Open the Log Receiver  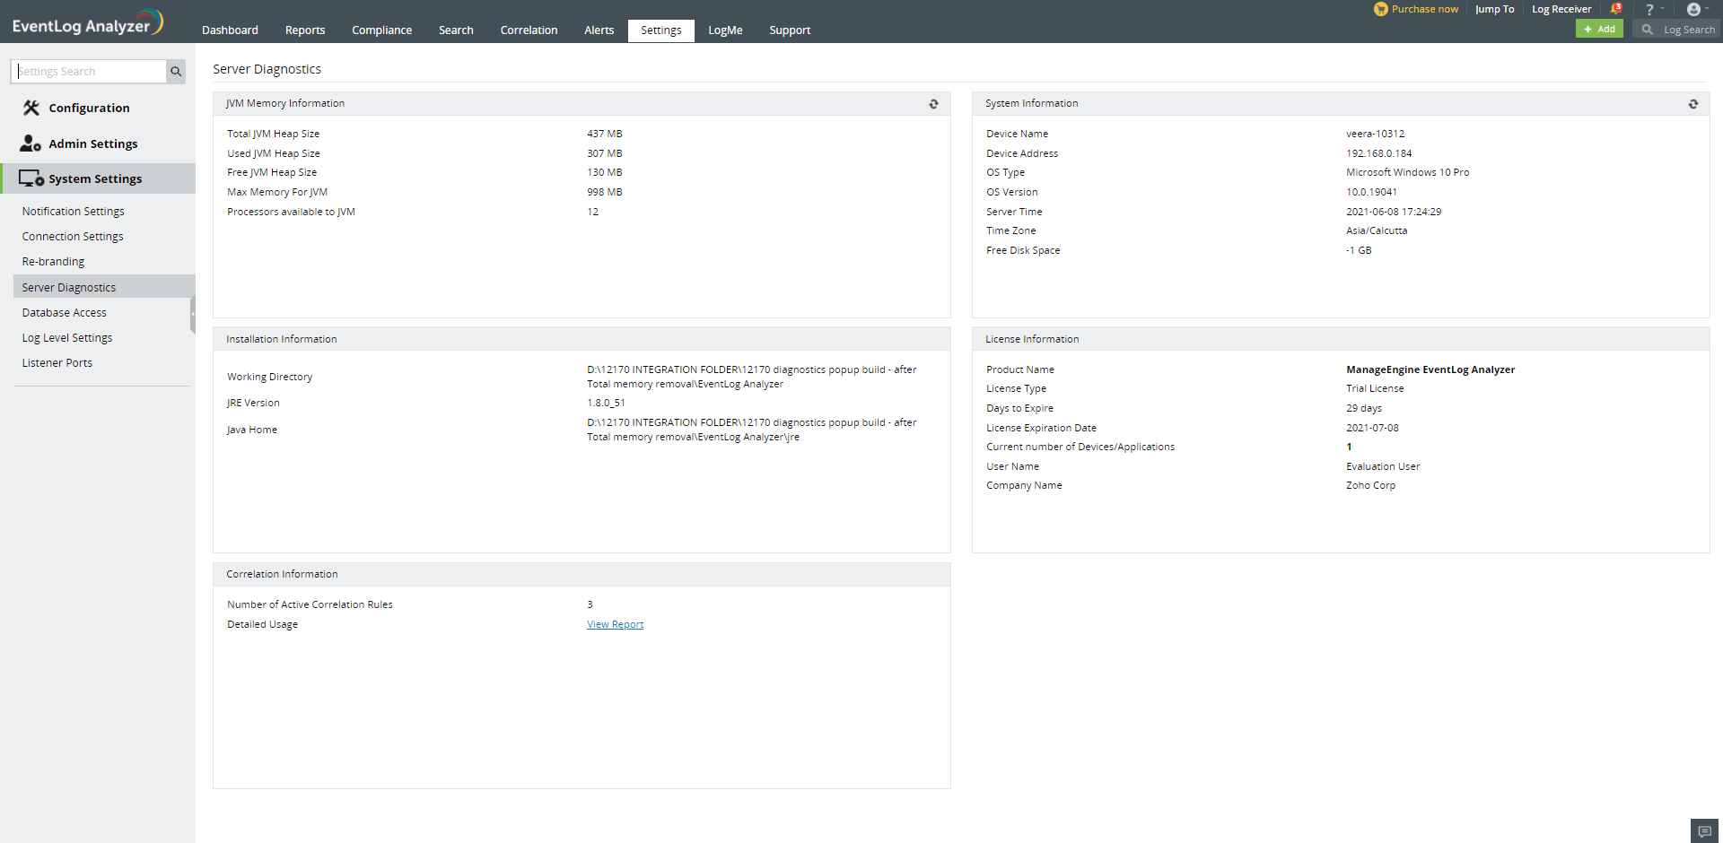[x=1561, y=9]
